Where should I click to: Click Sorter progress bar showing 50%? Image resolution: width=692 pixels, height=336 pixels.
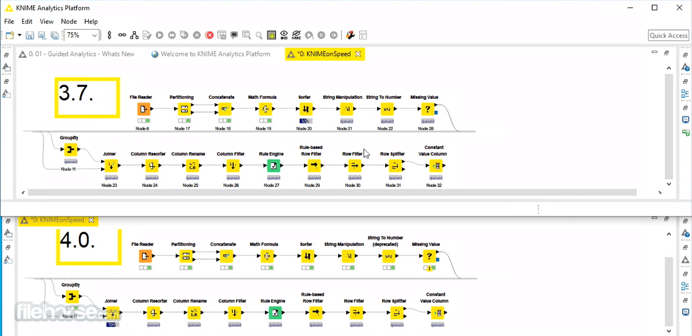pyautogui.click(x=306, y=121)
